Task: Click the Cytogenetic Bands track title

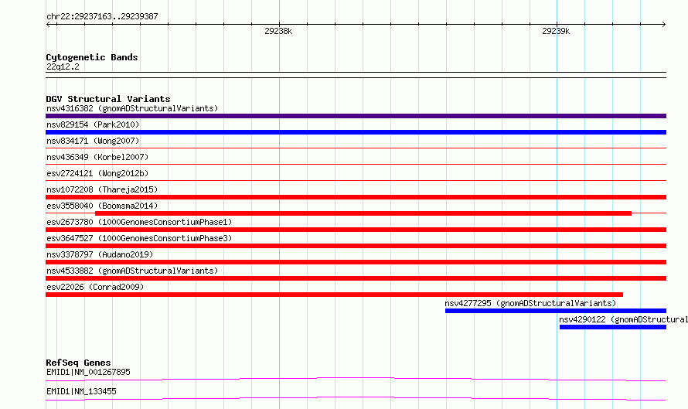Action: [x=92, y=57]
